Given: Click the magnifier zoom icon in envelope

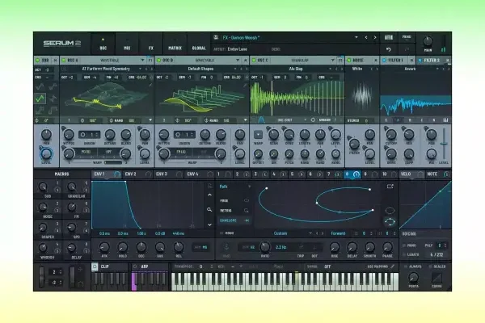Looking at the screenshot, I should pos(209,210).
